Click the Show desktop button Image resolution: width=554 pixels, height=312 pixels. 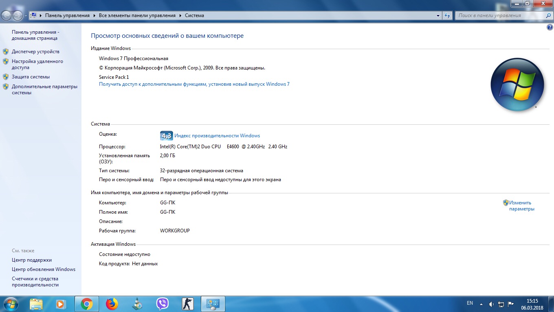(551, 304)
